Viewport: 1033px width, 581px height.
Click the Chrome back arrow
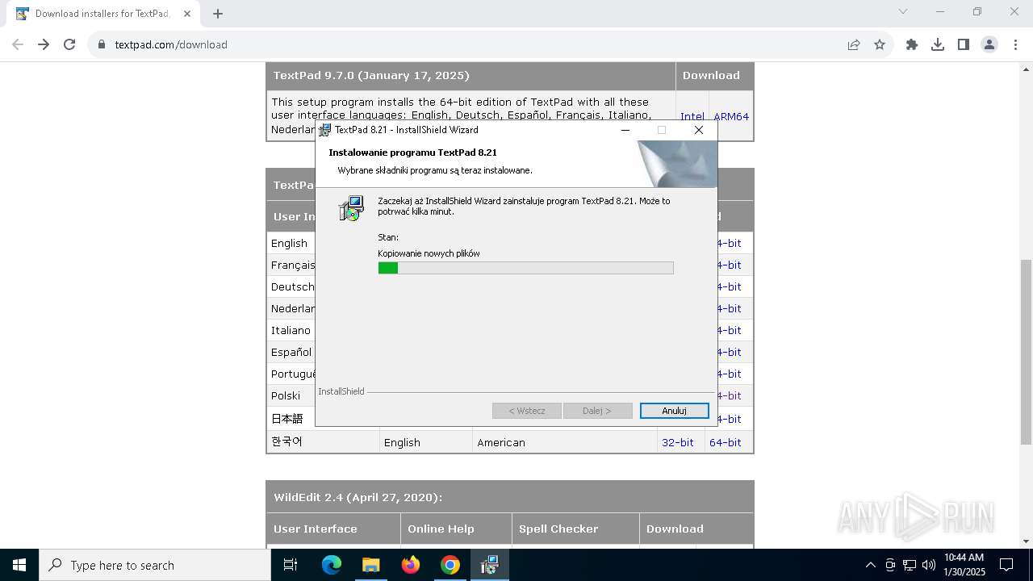coord(18,44)
